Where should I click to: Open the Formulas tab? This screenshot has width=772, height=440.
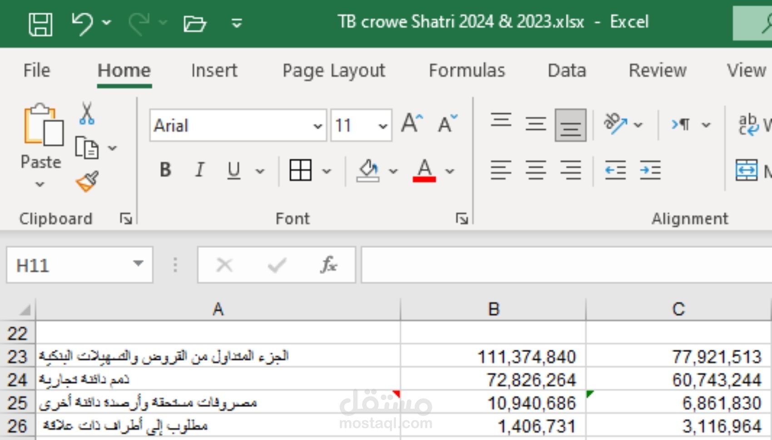point(467,70)
